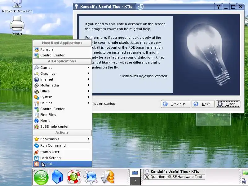This screenshot has height=186, width=248.
Task: Click the KTip sticky titlebar swirl icon
Action: (x=140, y=7)
